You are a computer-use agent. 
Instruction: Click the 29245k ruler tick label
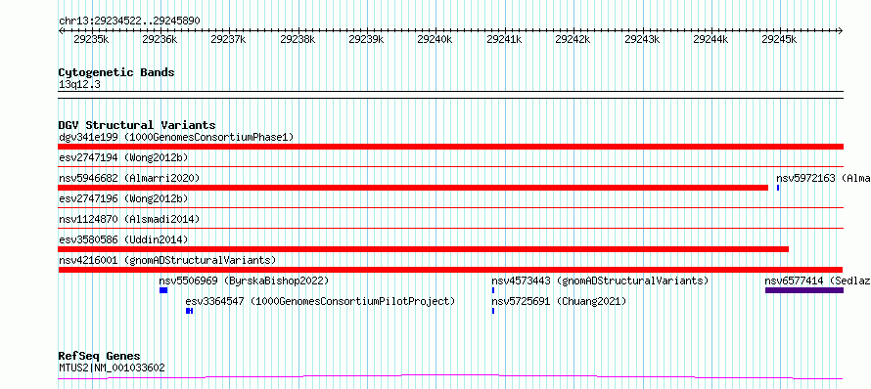tap(779, 39)
